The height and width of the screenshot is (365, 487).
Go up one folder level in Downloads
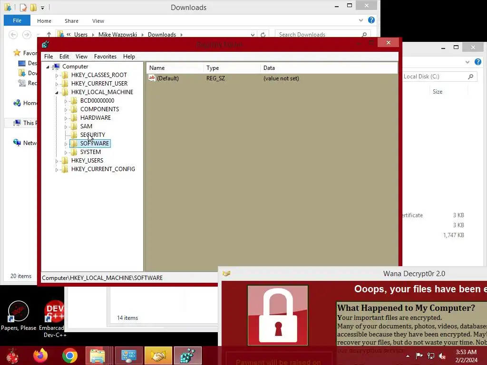click(x=49, y=34)
